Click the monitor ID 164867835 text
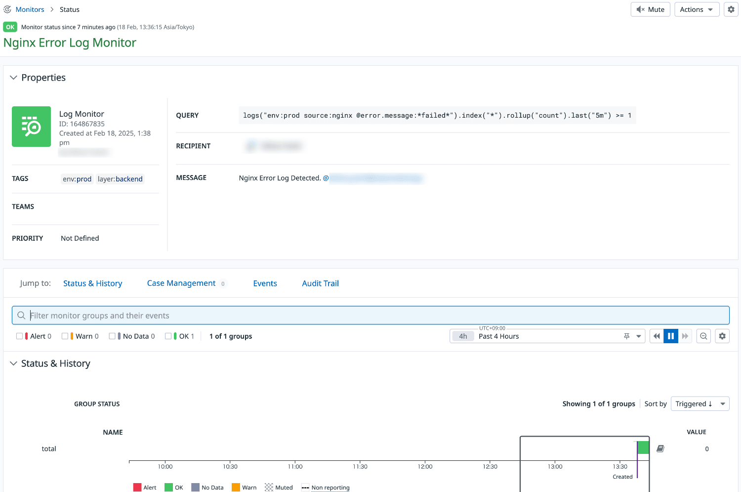This screenshot has width=741, height=492. 82,124
